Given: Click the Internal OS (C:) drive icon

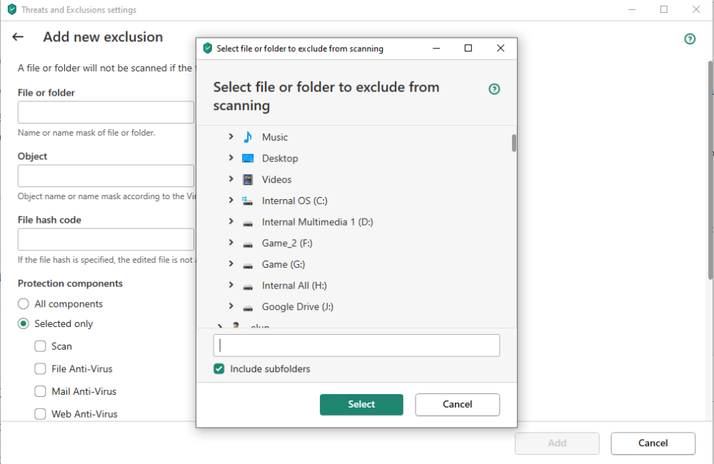Looking at the screenshot, I should [248, 201].
